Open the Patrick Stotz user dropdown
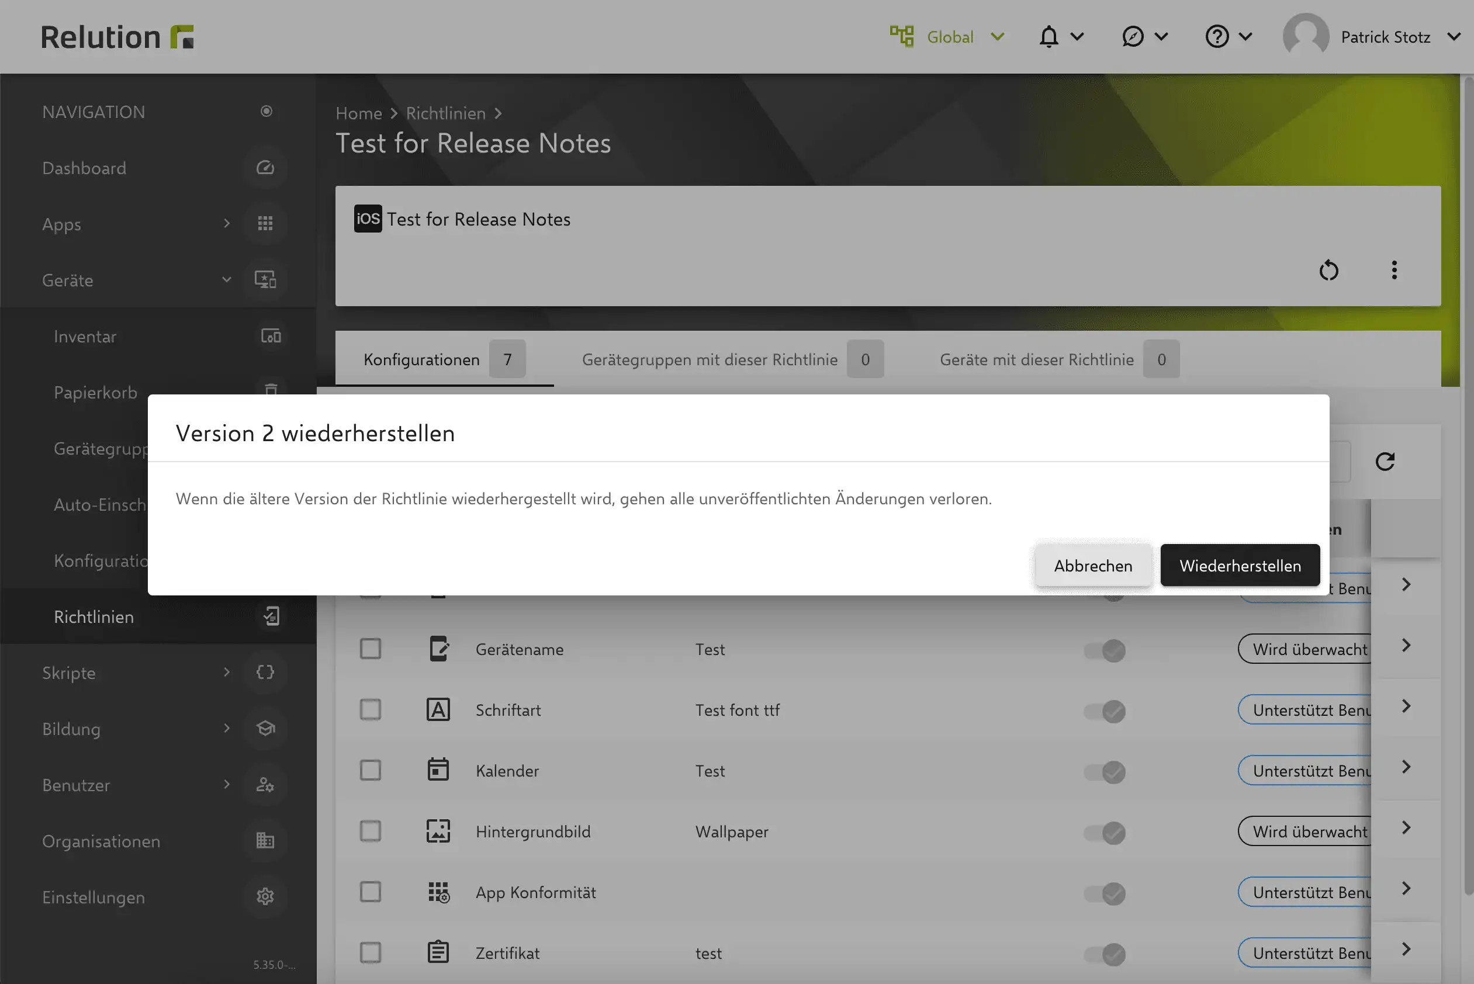 (x=1454, y=36)
